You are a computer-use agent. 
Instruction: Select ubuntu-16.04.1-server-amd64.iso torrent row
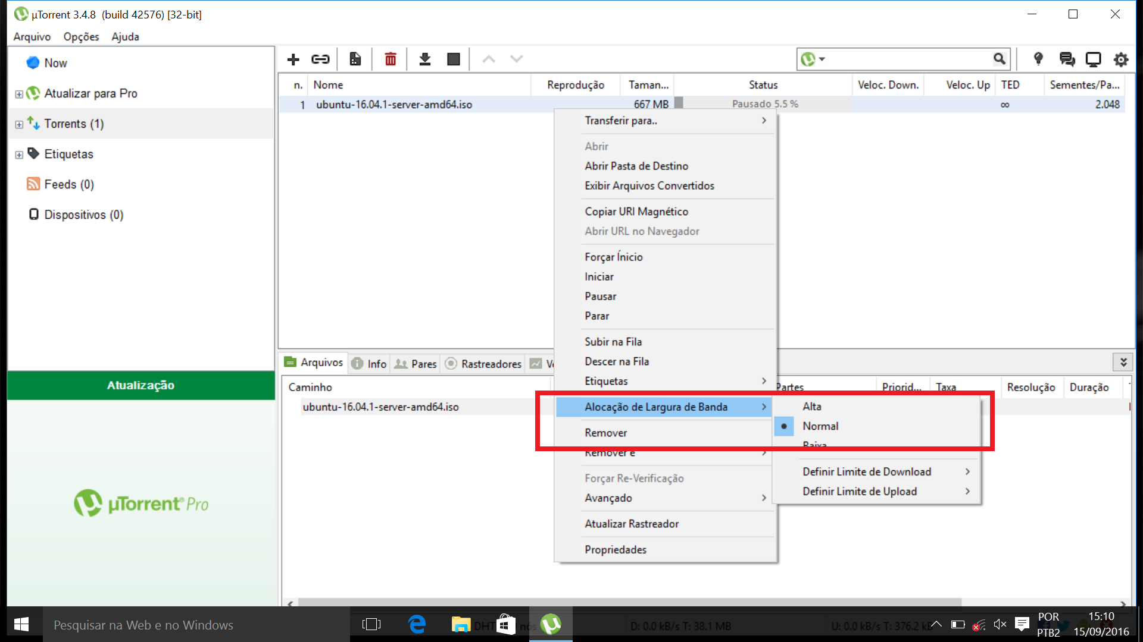[702, 104]
